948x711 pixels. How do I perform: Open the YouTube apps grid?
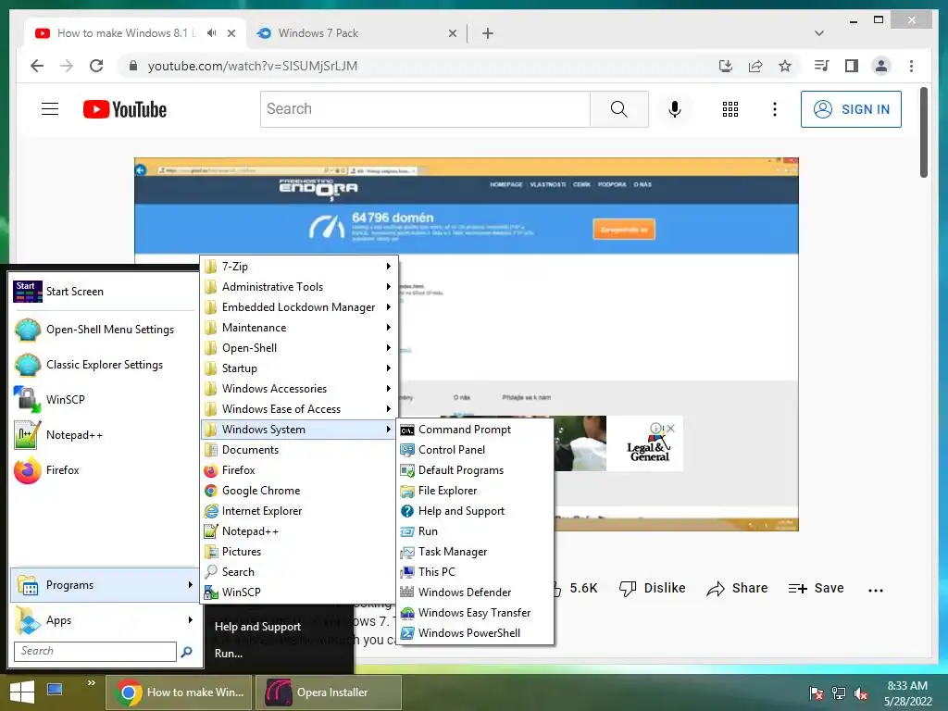pos(730,109)
